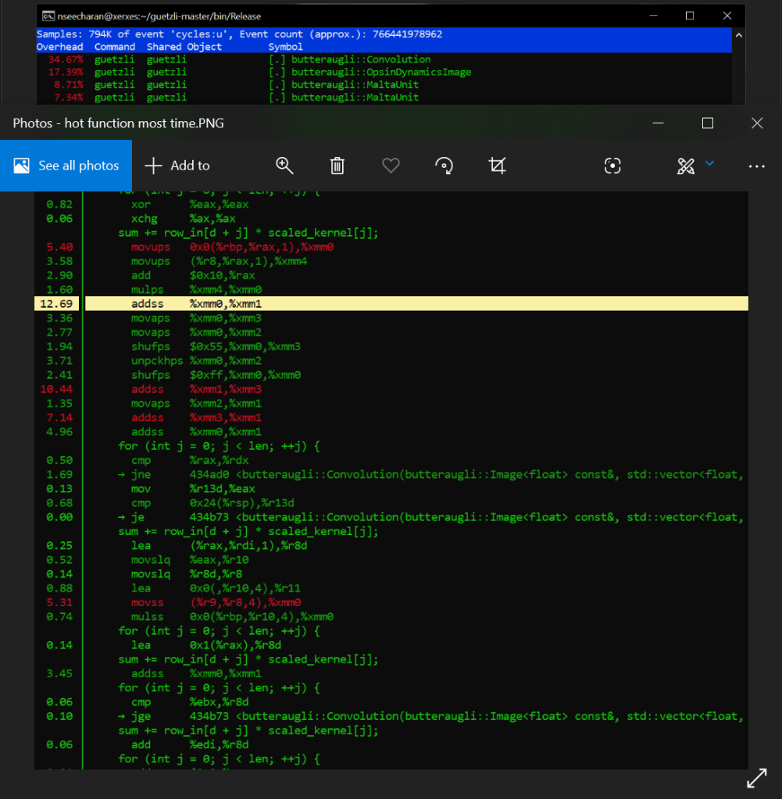Viewport: 782px width, 799px height.
Task: Click the butteraugli::OpsinDynamicsImage row in the terminal
Action: point(381,72)
